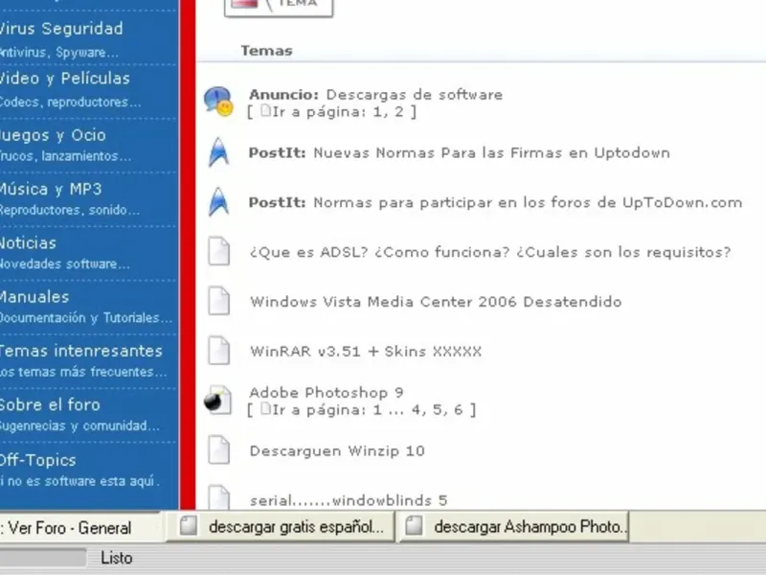The height and width of the screenshot is (575, 766).
Task: Click the small page icon in Photoshop 9 'Ir a página'
Action: pyautogui.click(x=265, y=409)
